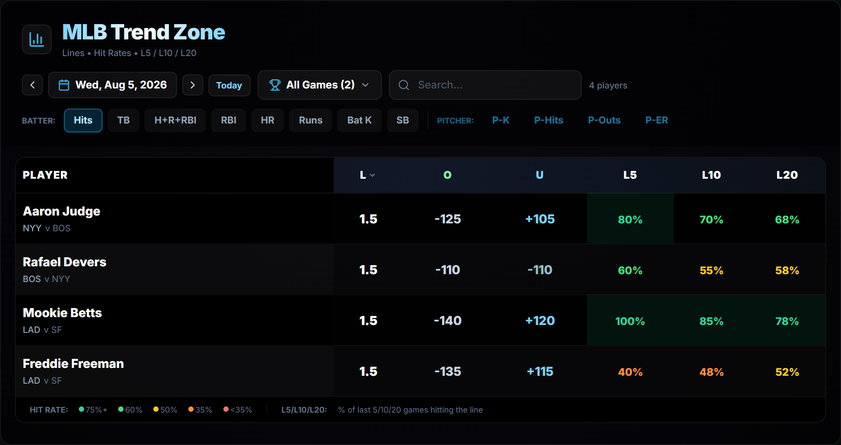Switch to P-ER pitcher stat
Viewport: 841px width, 445px height.
[657, 120]
